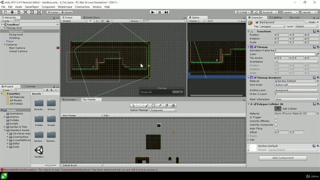Select the tile palette Select tool

pyautogui.click(x=133, y=105)
